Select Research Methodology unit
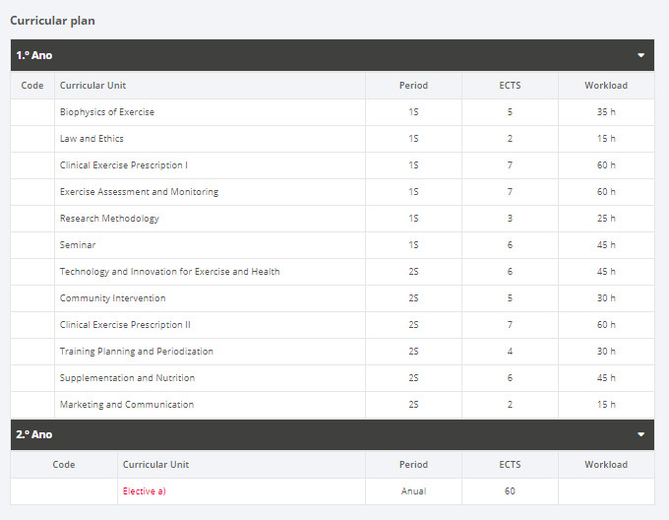Viewport: 669px width, 520px height. click(109, 219)
